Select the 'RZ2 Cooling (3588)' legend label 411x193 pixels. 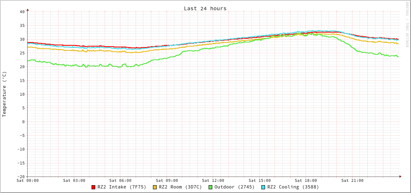[293, 187]
